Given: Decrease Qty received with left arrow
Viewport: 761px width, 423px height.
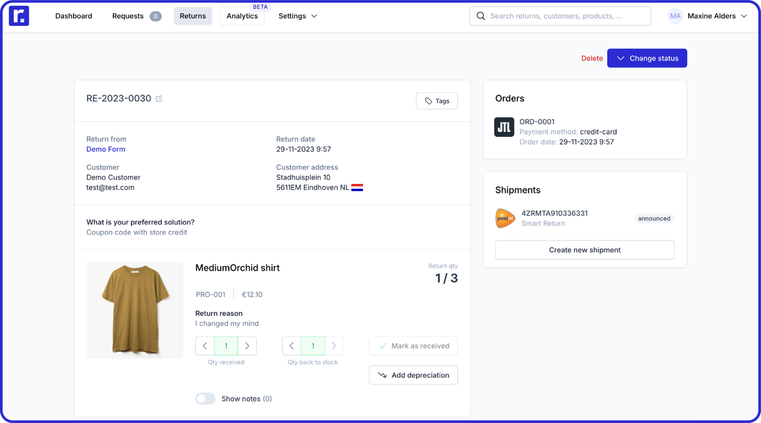Looking at the screenshot, I should coord(205,346).
